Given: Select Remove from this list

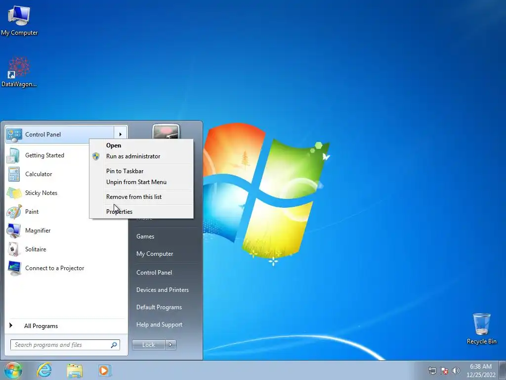Looking at the screenshot, I should [x=133, y=197].
